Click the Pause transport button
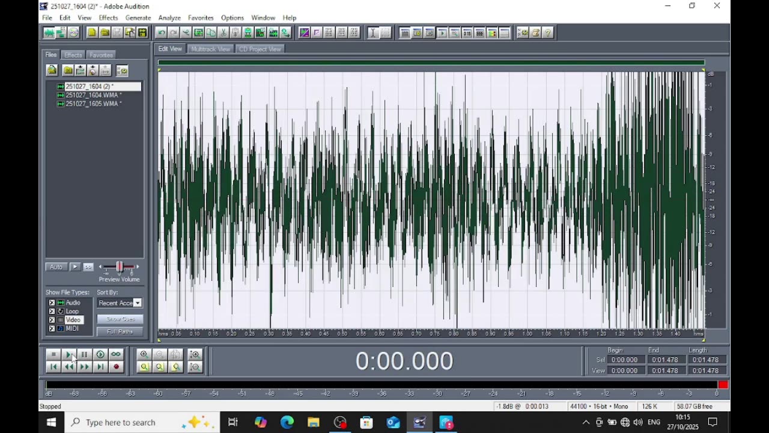This screenshot has width=769, height=433. click(x=85, y=355)
